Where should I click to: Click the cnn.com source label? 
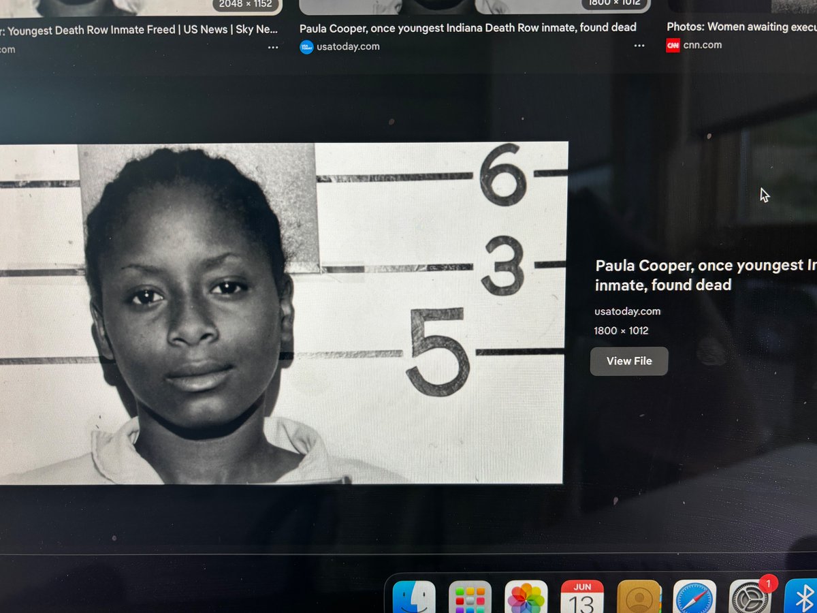(x=703, y=45)
